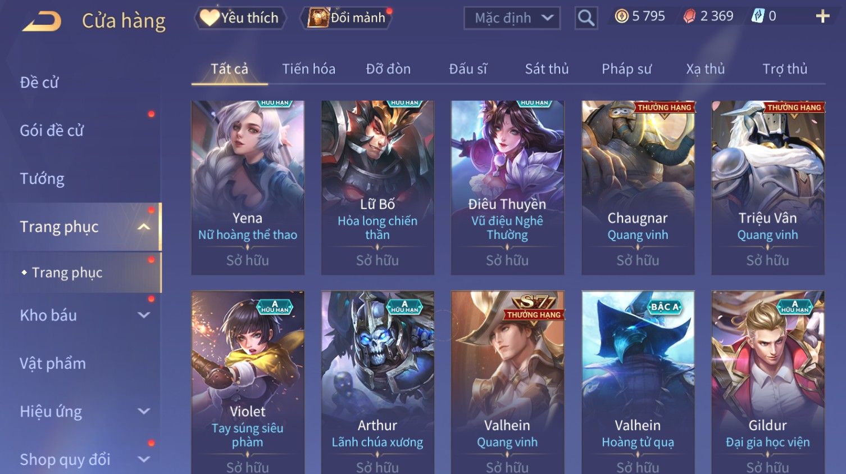Tap the plus icon to add currency
The image size is (846, 474).
coord(822,16)
